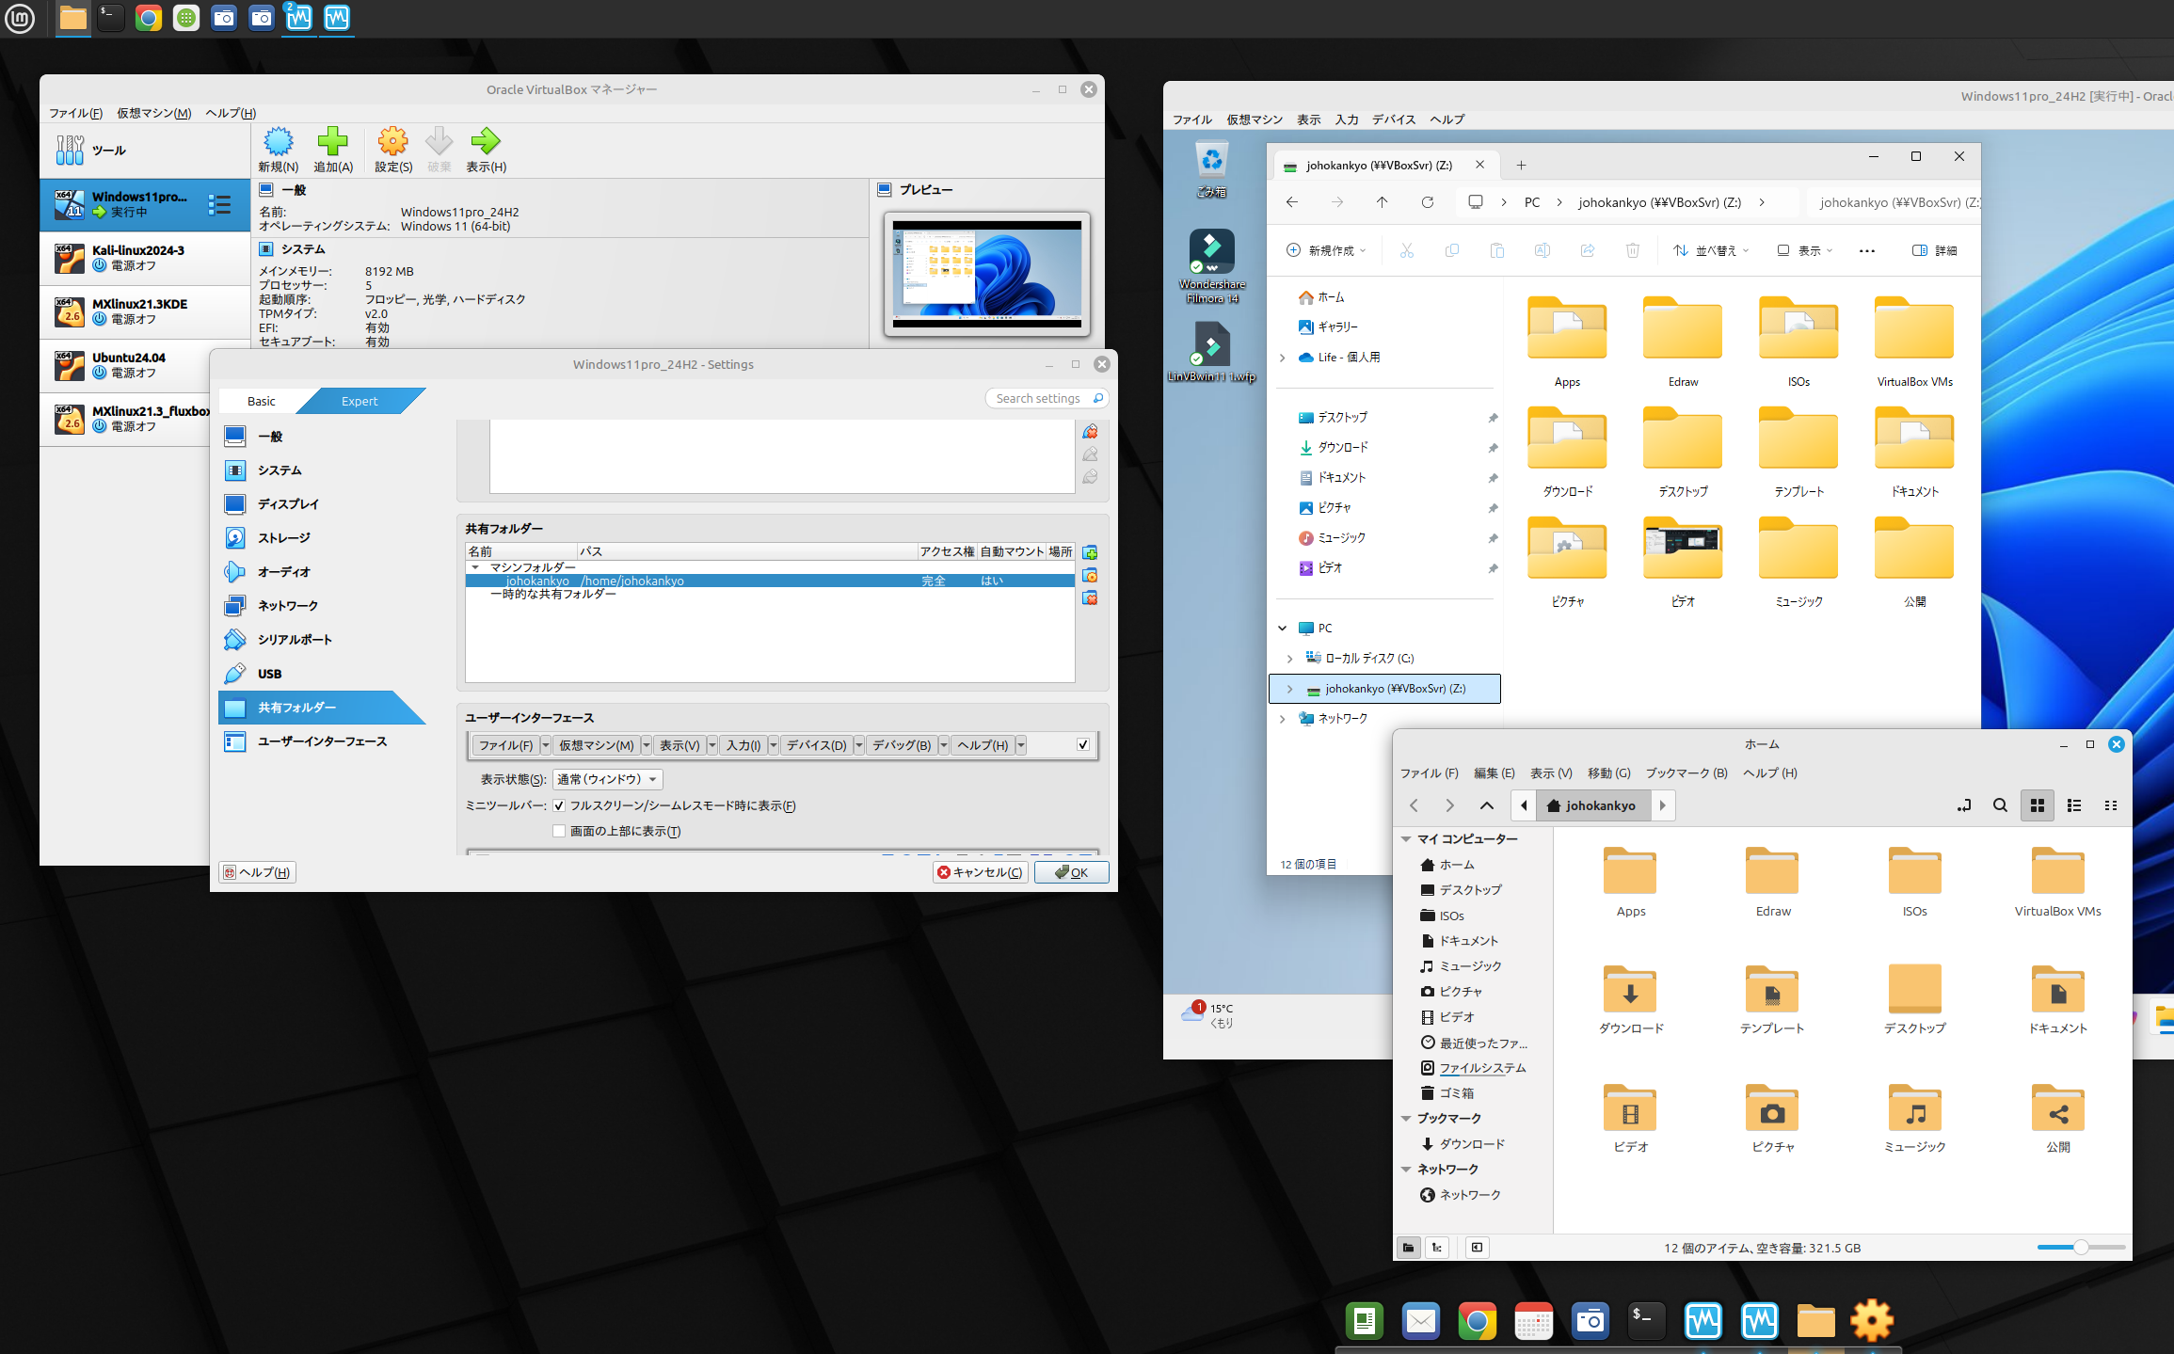Toggle the menu bar enable checkbox
The image size is (2174, 1354).
click(x=1083, y=745)
